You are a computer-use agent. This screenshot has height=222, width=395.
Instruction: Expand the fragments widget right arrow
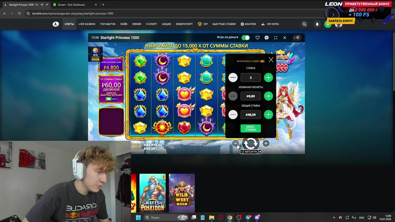coord(101,54)
